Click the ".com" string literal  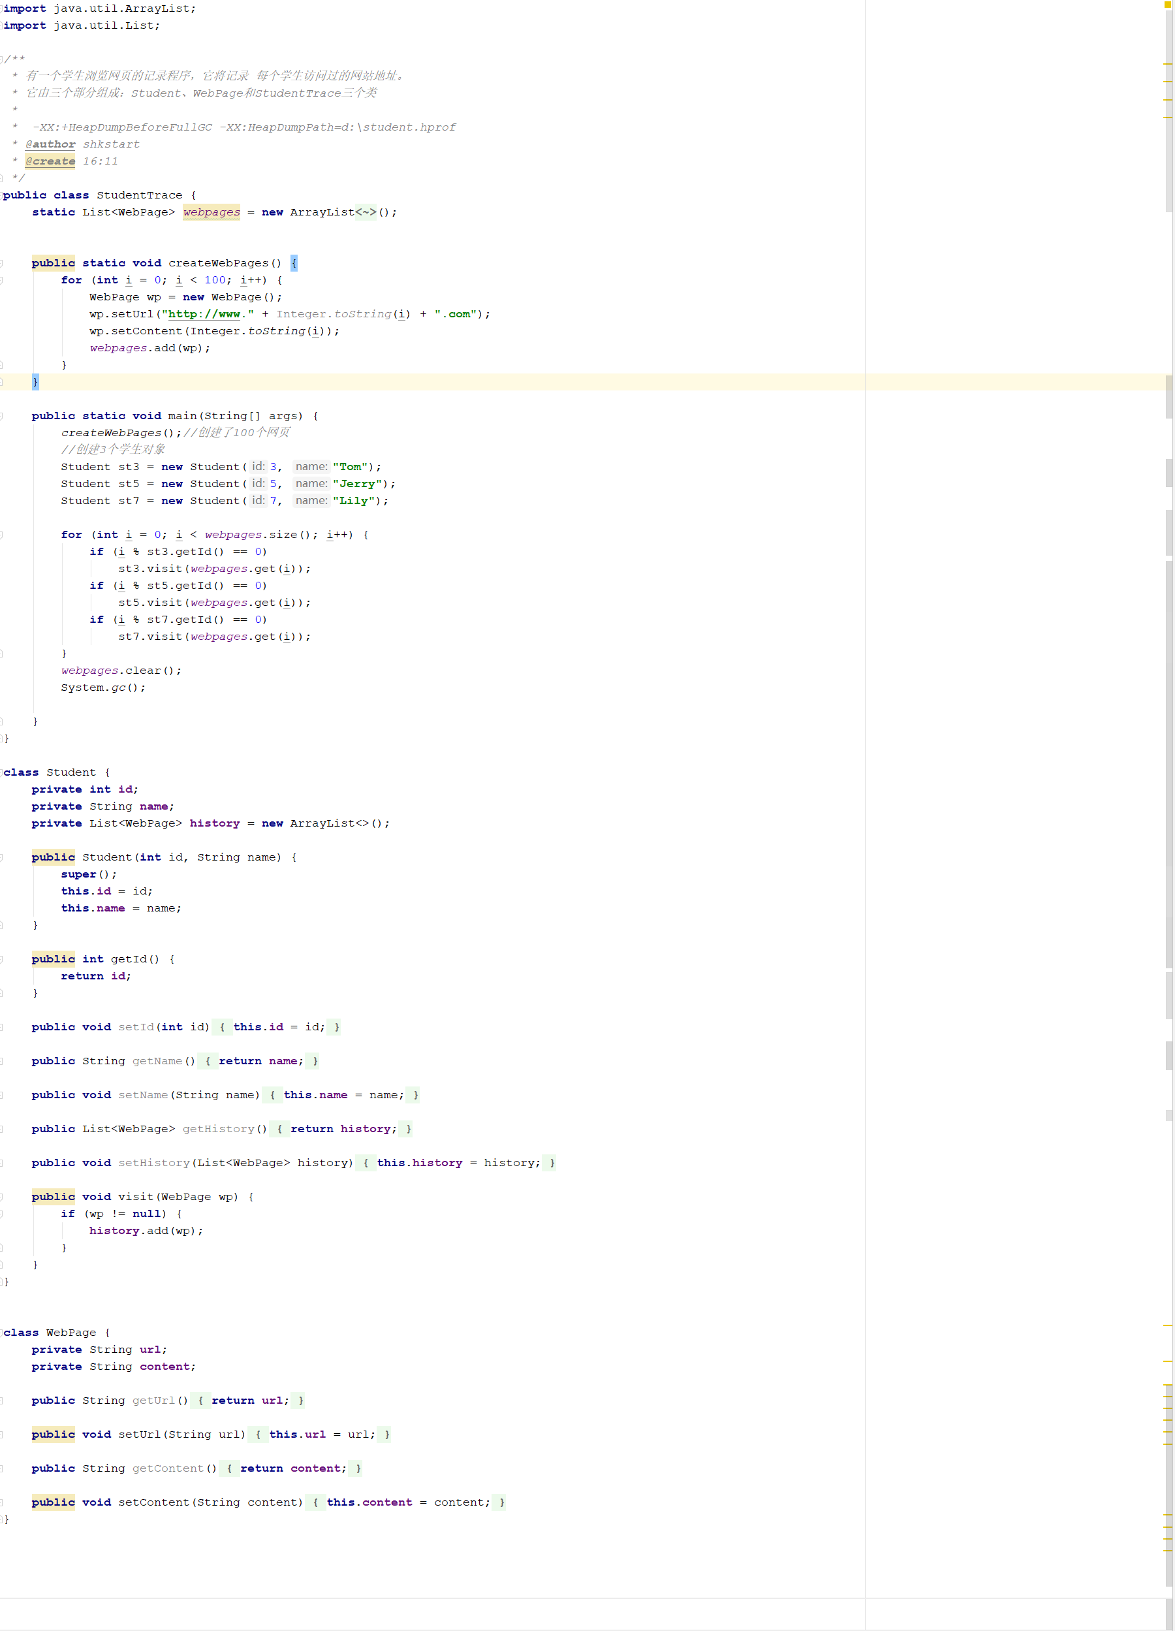(456, 313)
